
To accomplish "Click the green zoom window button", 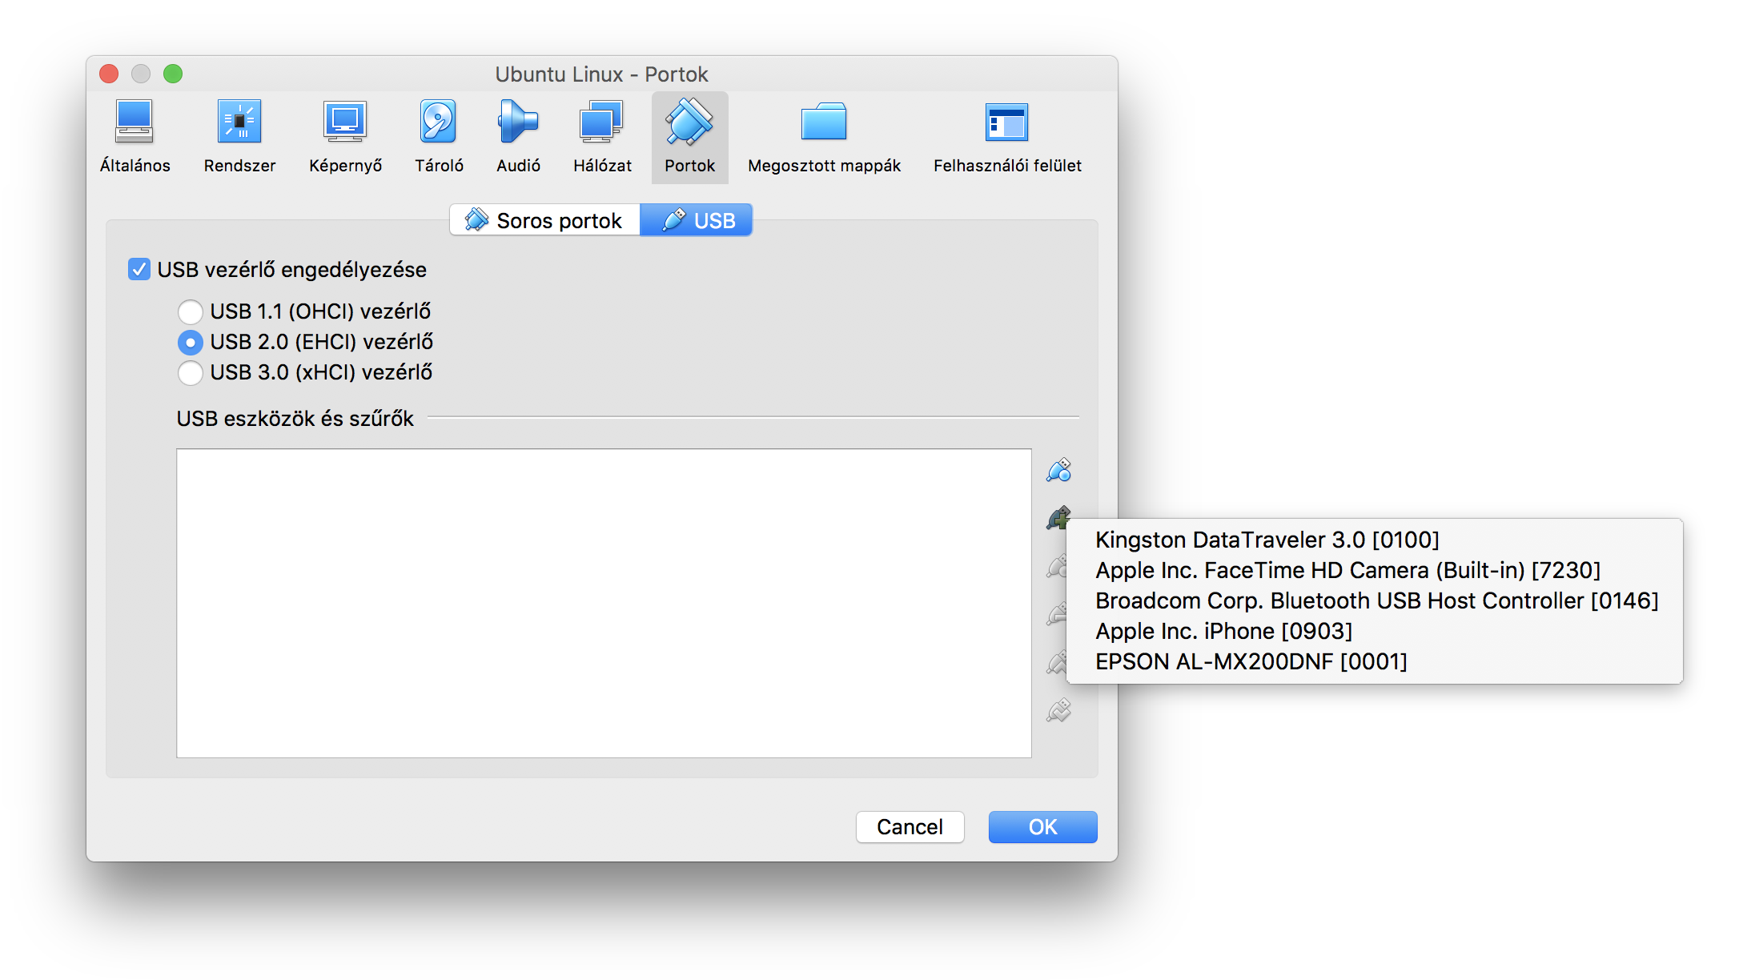I will pos(173,74).
